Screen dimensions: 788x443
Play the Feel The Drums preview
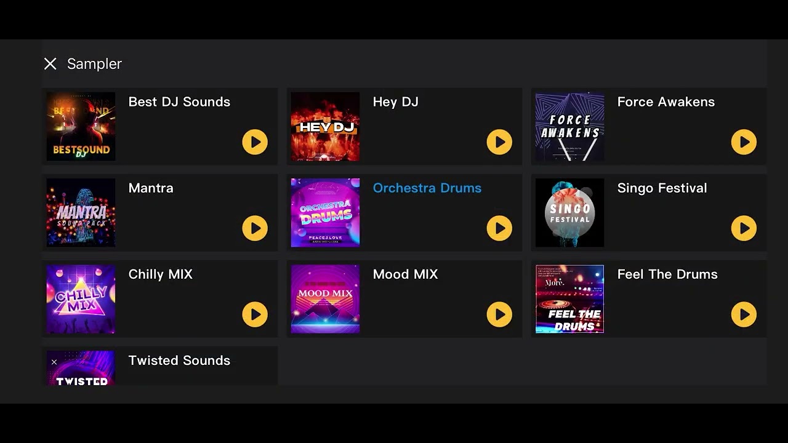[744, 314]
